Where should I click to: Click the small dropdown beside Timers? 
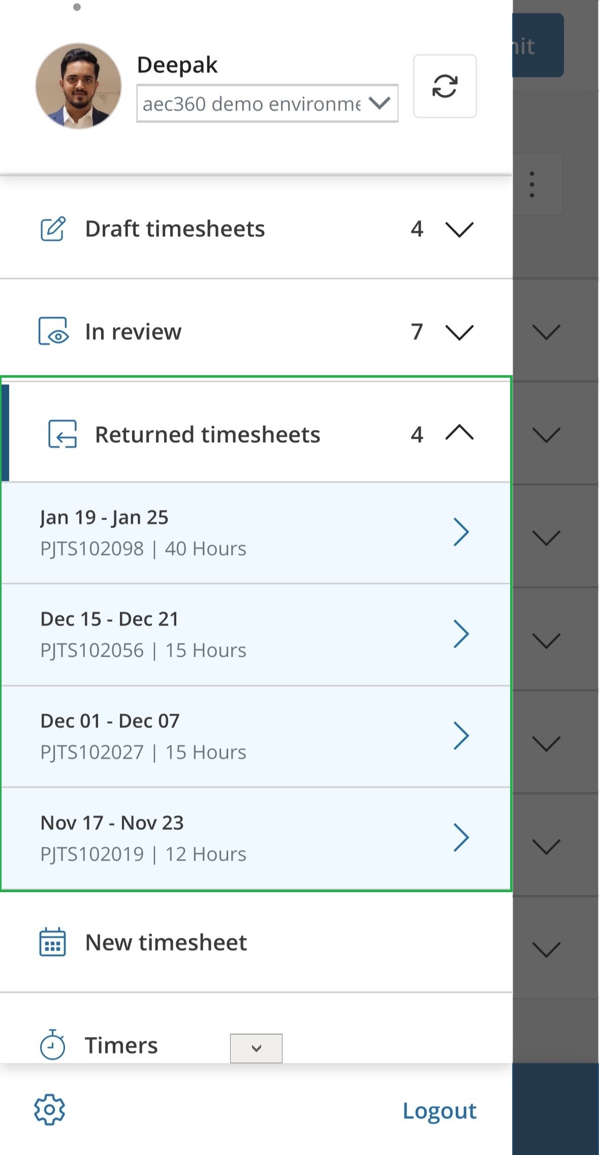pos(256,1048)
